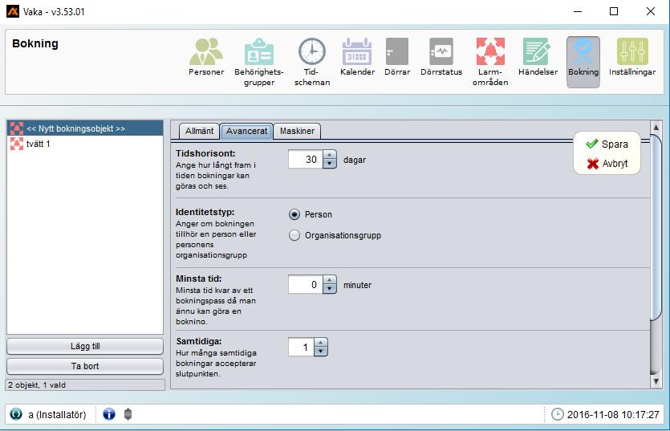The image size is (670, 431).
Task: Click the tvätt 1 booking object icon
Action: click(17, 144)
